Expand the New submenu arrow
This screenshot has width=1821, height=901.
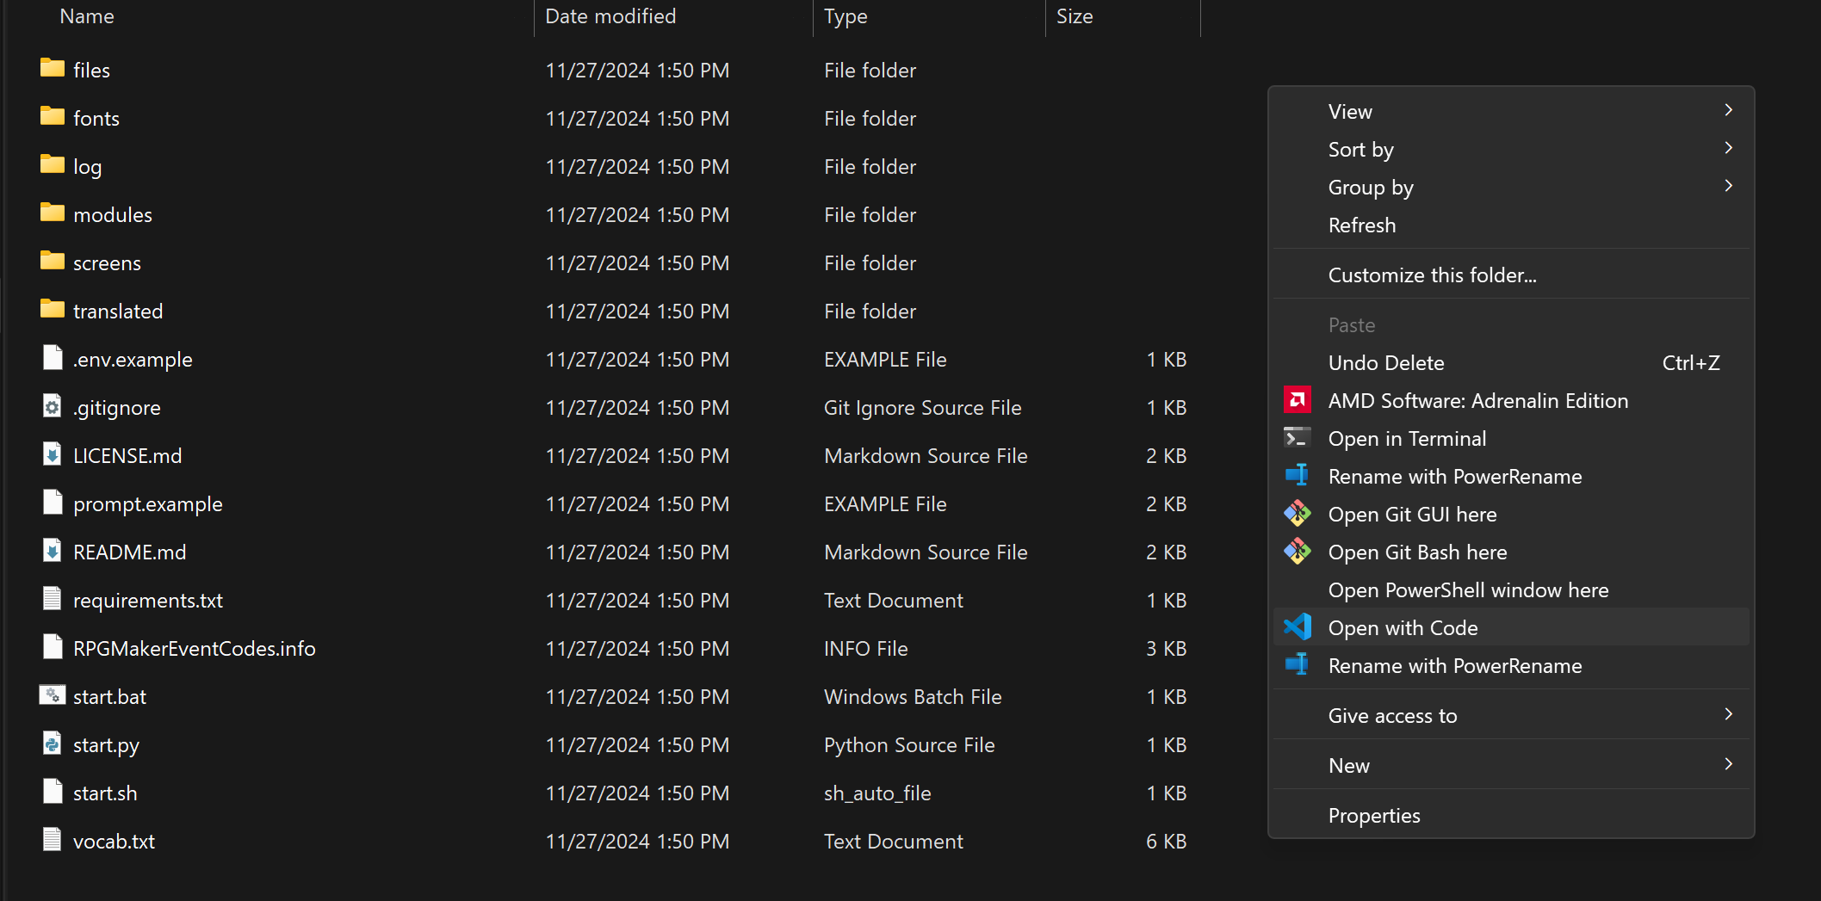click(1728, 764)
